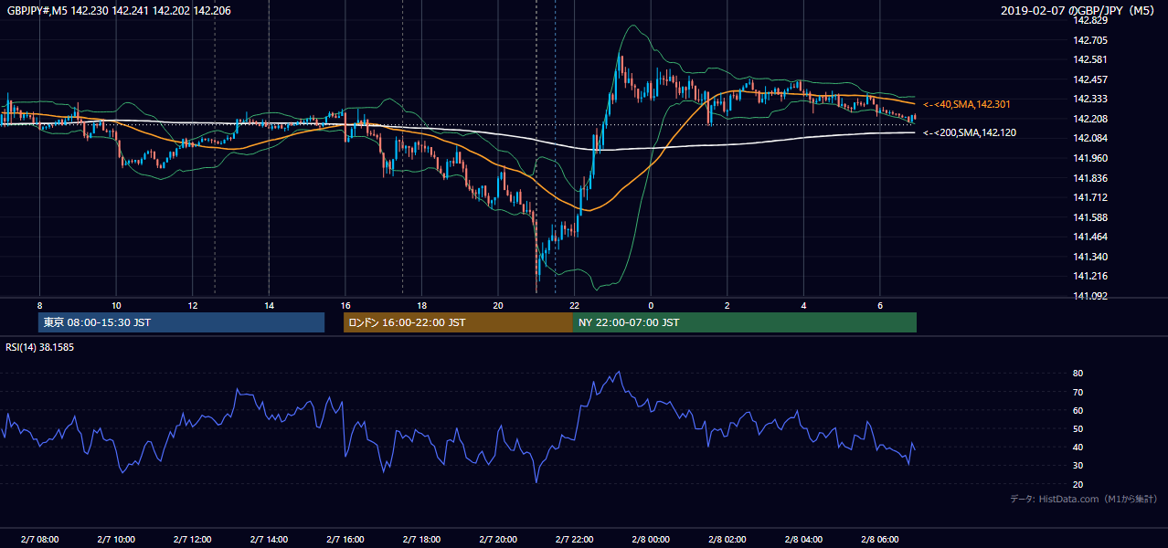Screen dimensions: 1168x548
Task: Click price axis label 141.340
Action: (1089, 257)
